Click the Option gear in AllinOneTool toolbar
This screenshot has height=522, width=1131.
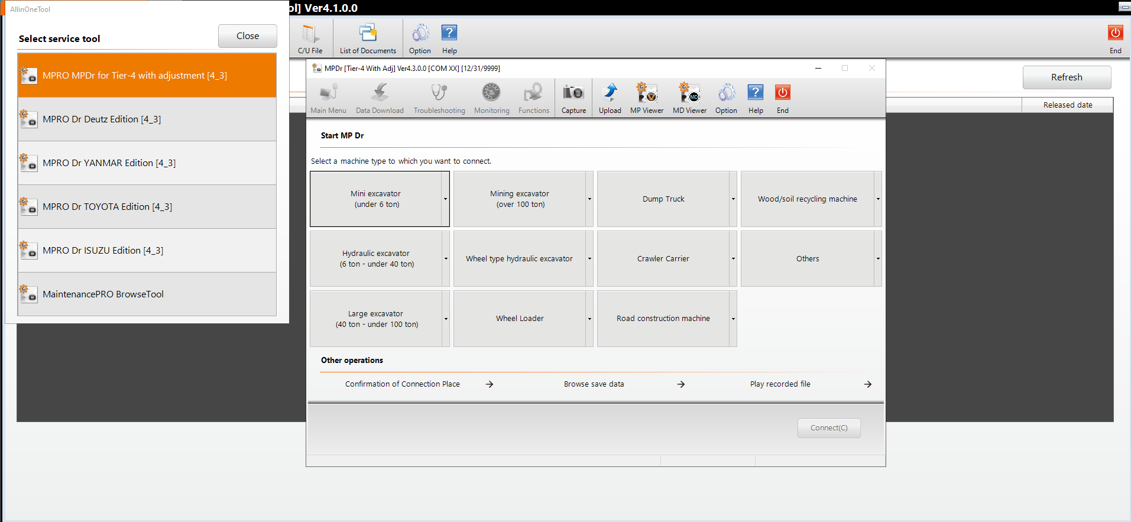[x=420, y=39]
